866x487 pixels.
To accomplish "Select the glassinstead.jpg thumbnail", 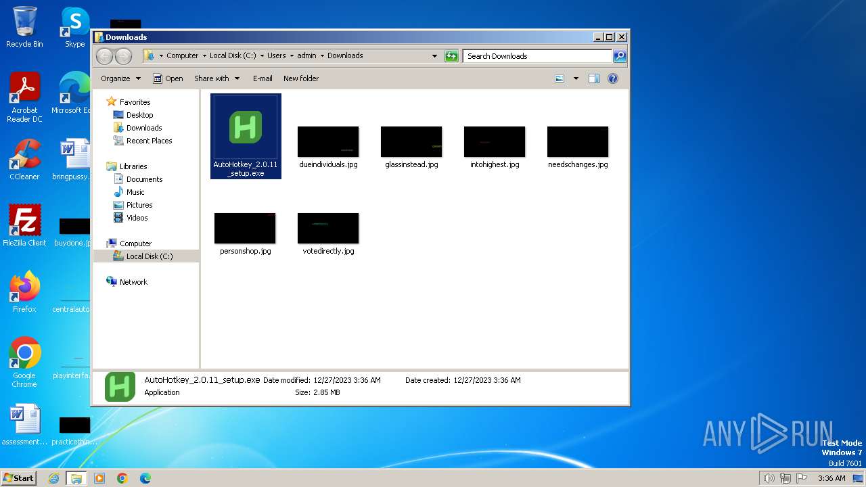I will click(x=411, y=141).
